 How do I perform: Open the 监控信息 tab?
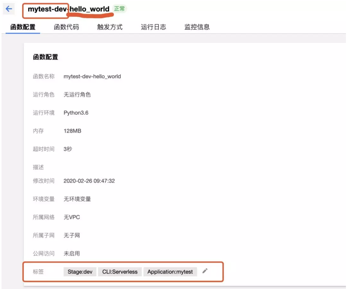196,27
